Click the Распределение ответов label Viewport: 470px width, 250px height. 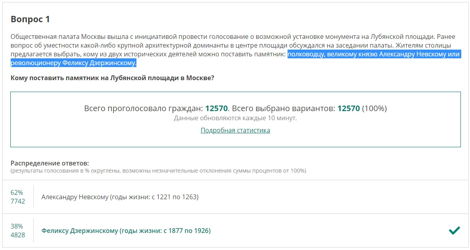tap(50, 163)
